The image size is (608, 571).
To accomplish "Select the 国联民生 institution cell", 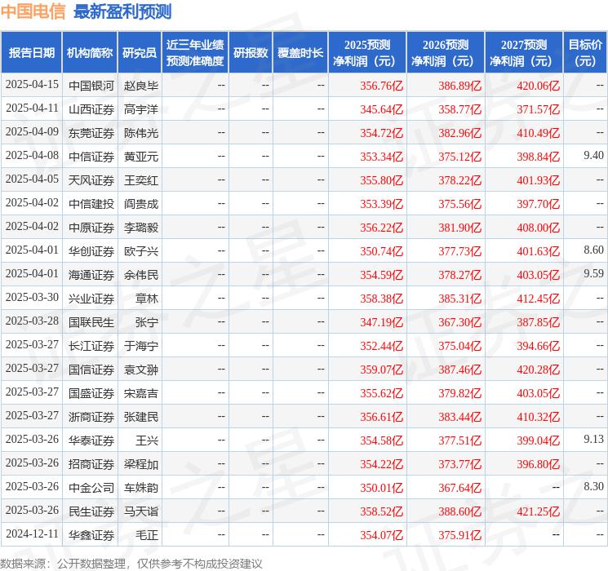I will [x=91, y=322].
